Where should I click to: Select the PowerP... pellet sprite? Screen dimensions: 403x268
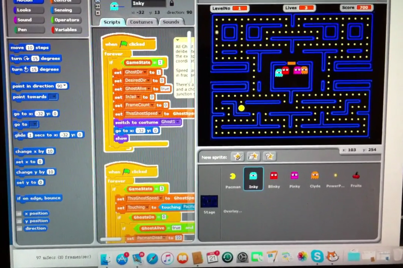(x=335, y=179)
